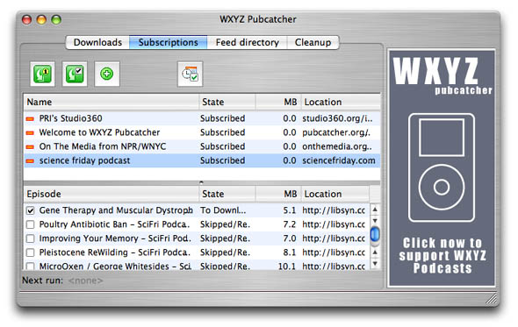Click the Location header in the episode list

(335, 194)
